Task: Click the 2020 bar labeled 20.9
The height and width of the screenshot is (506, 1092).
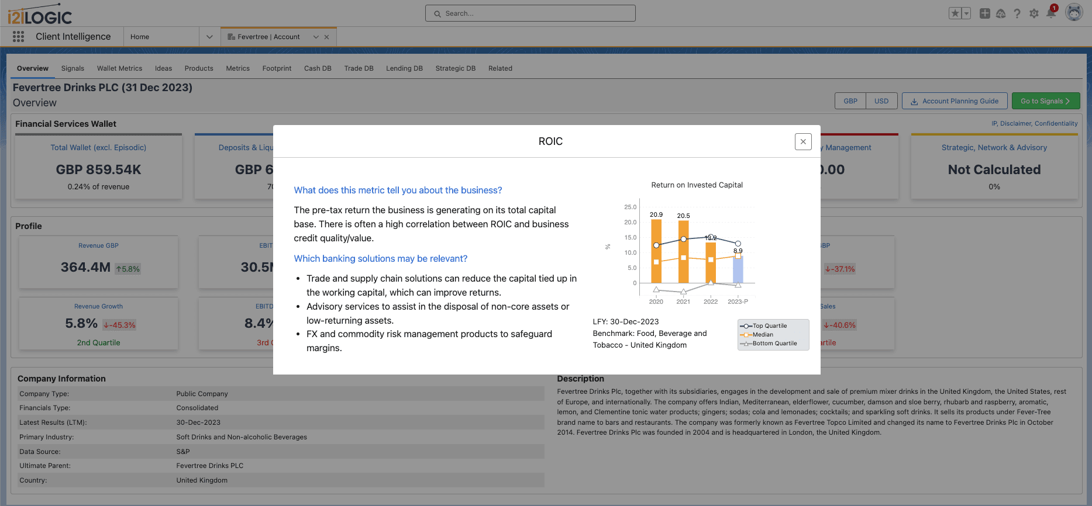Action: click(x=656, y=251)
